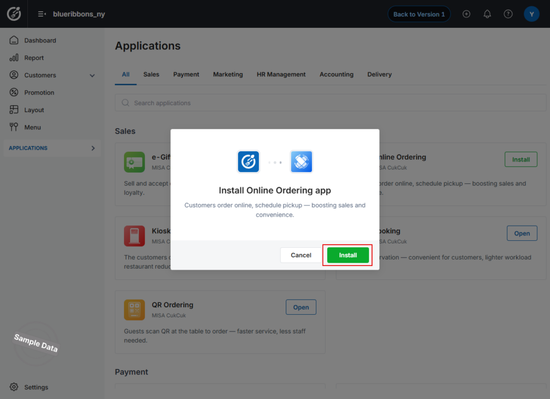Click the Kiosk red app icon
The width and height of the screenshot is (550, 399).
134,236
